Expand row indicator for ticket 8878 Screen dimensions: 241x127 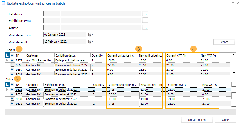coord(7,60)
